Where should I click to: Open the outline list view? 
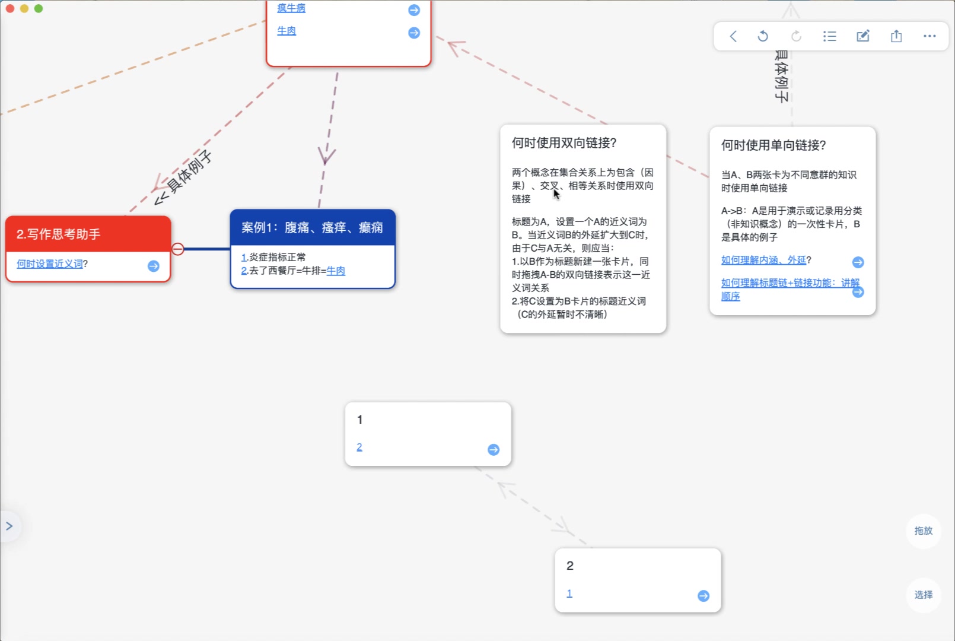tap(829, 36)
